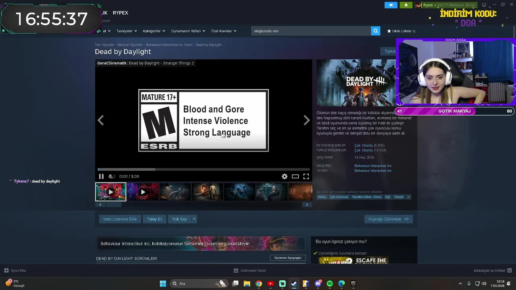Screen dimensions: 516x290
Task: Pause the Dead by Daylight trailer
Action: point(101,176)
